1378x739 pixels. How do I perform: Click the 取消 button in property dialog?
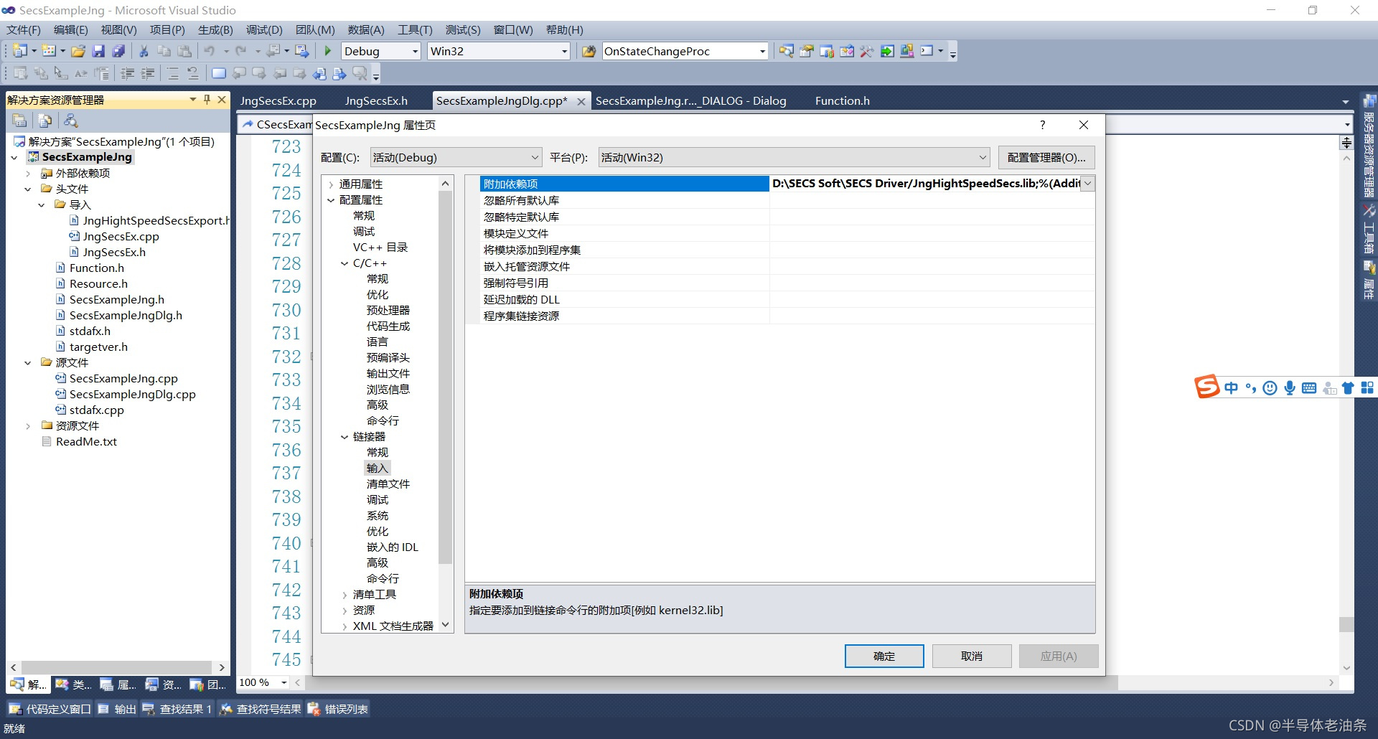tap(972, 656)
